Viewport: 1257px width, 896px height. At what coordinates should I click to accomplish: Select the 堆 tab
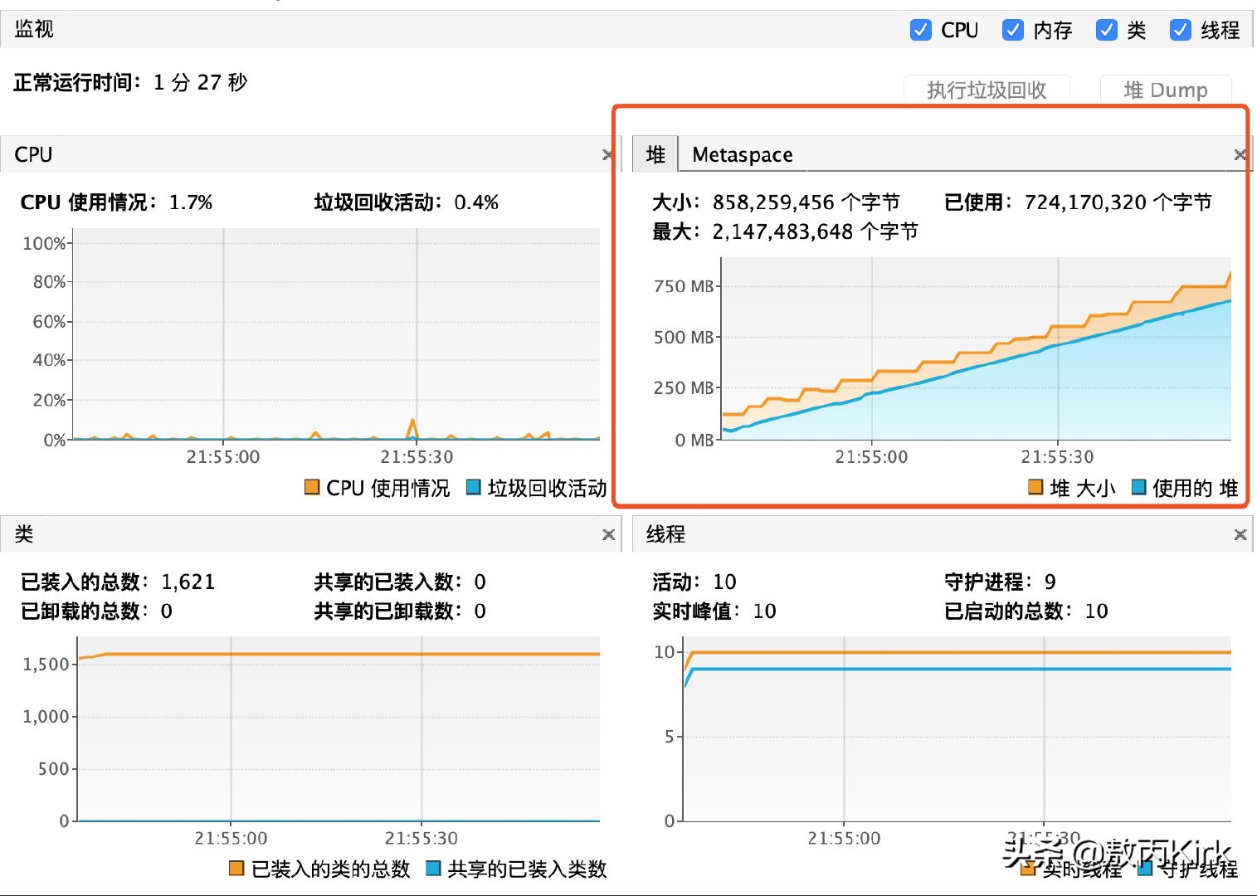(x=655, y=154)
